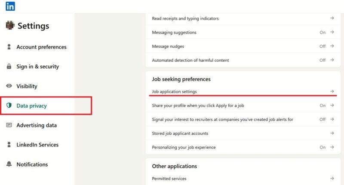Click the Data privacy shield icon
Image resolution: width=344 pixels, height=185 pixels.
pyautogui.click(x=9, y=106)
